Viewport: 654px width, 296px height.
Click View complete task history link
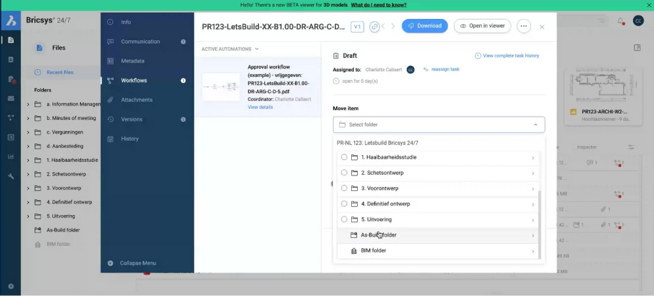pyautogui.click(x=507, y=55)
